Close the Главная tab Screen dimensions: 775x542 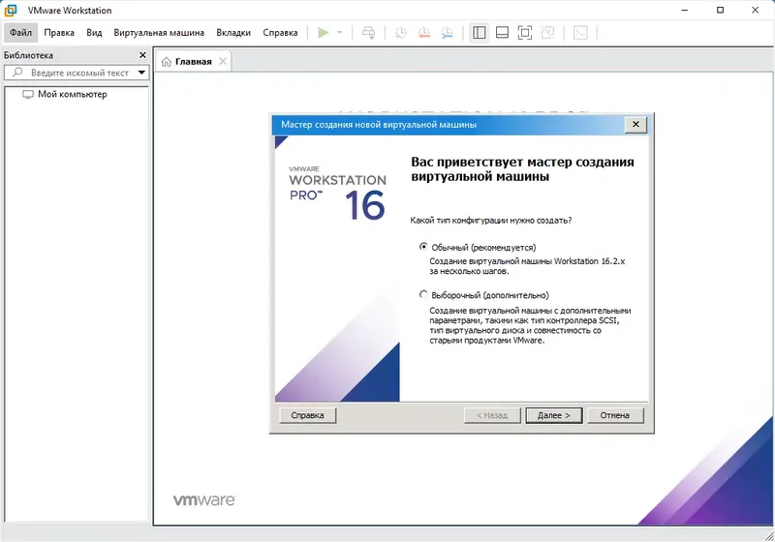click(x=223, y=61)
